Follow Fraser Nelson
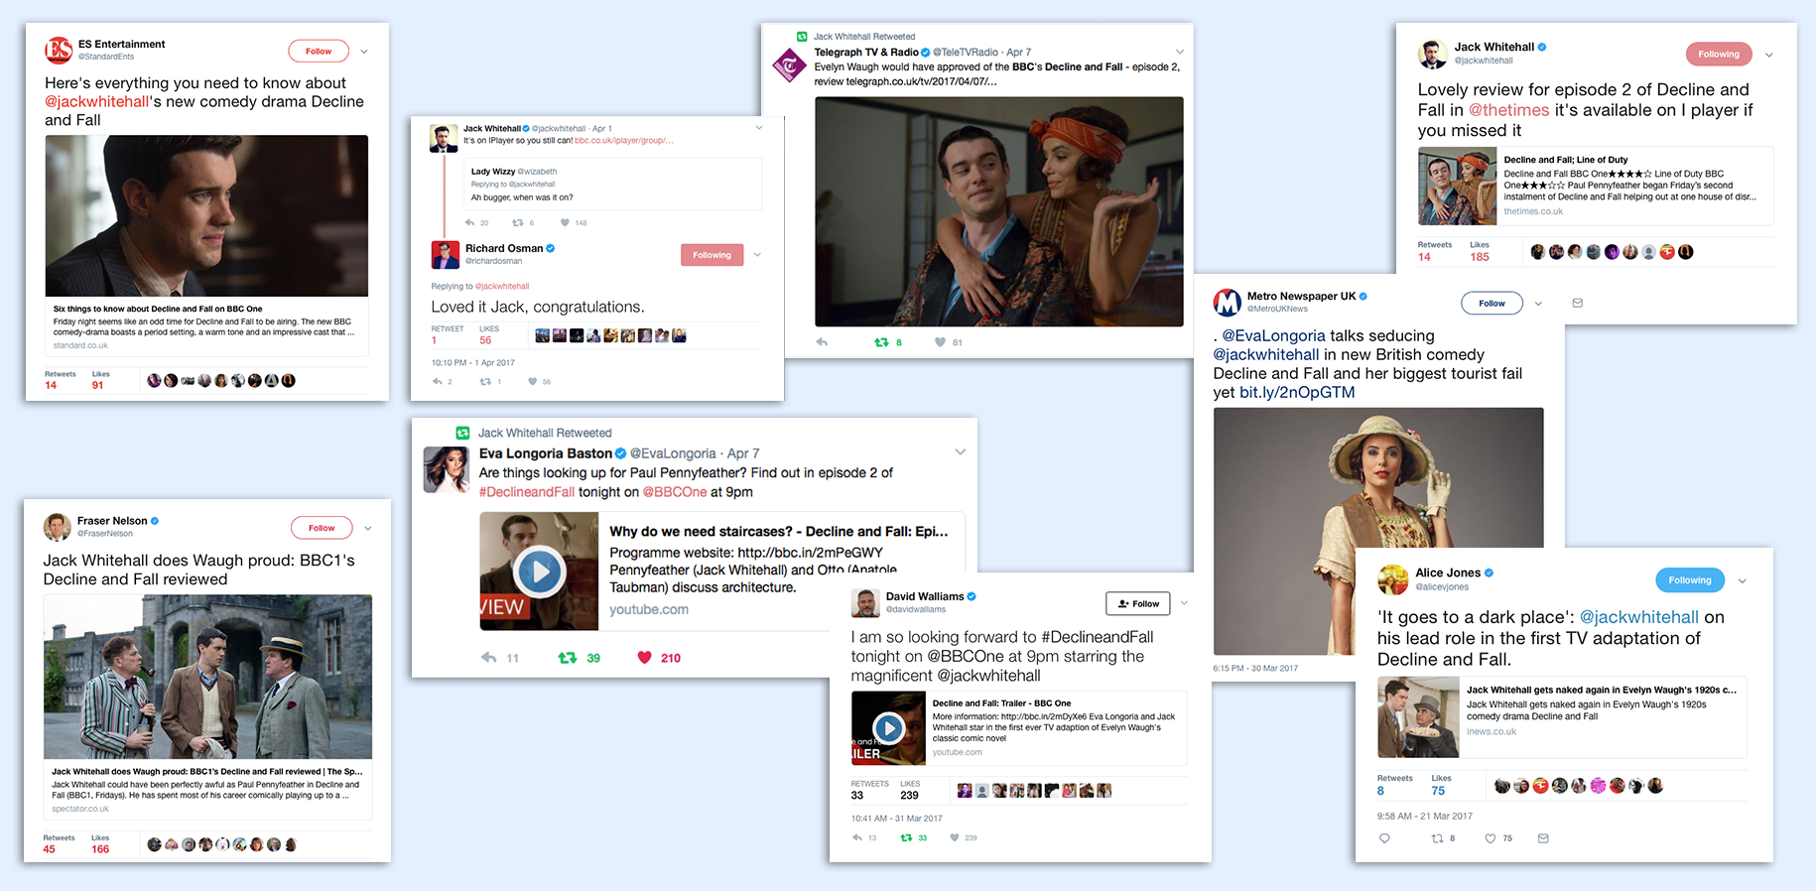The height and width of the screenshot is (891, 1816). (x=322, y=528)
